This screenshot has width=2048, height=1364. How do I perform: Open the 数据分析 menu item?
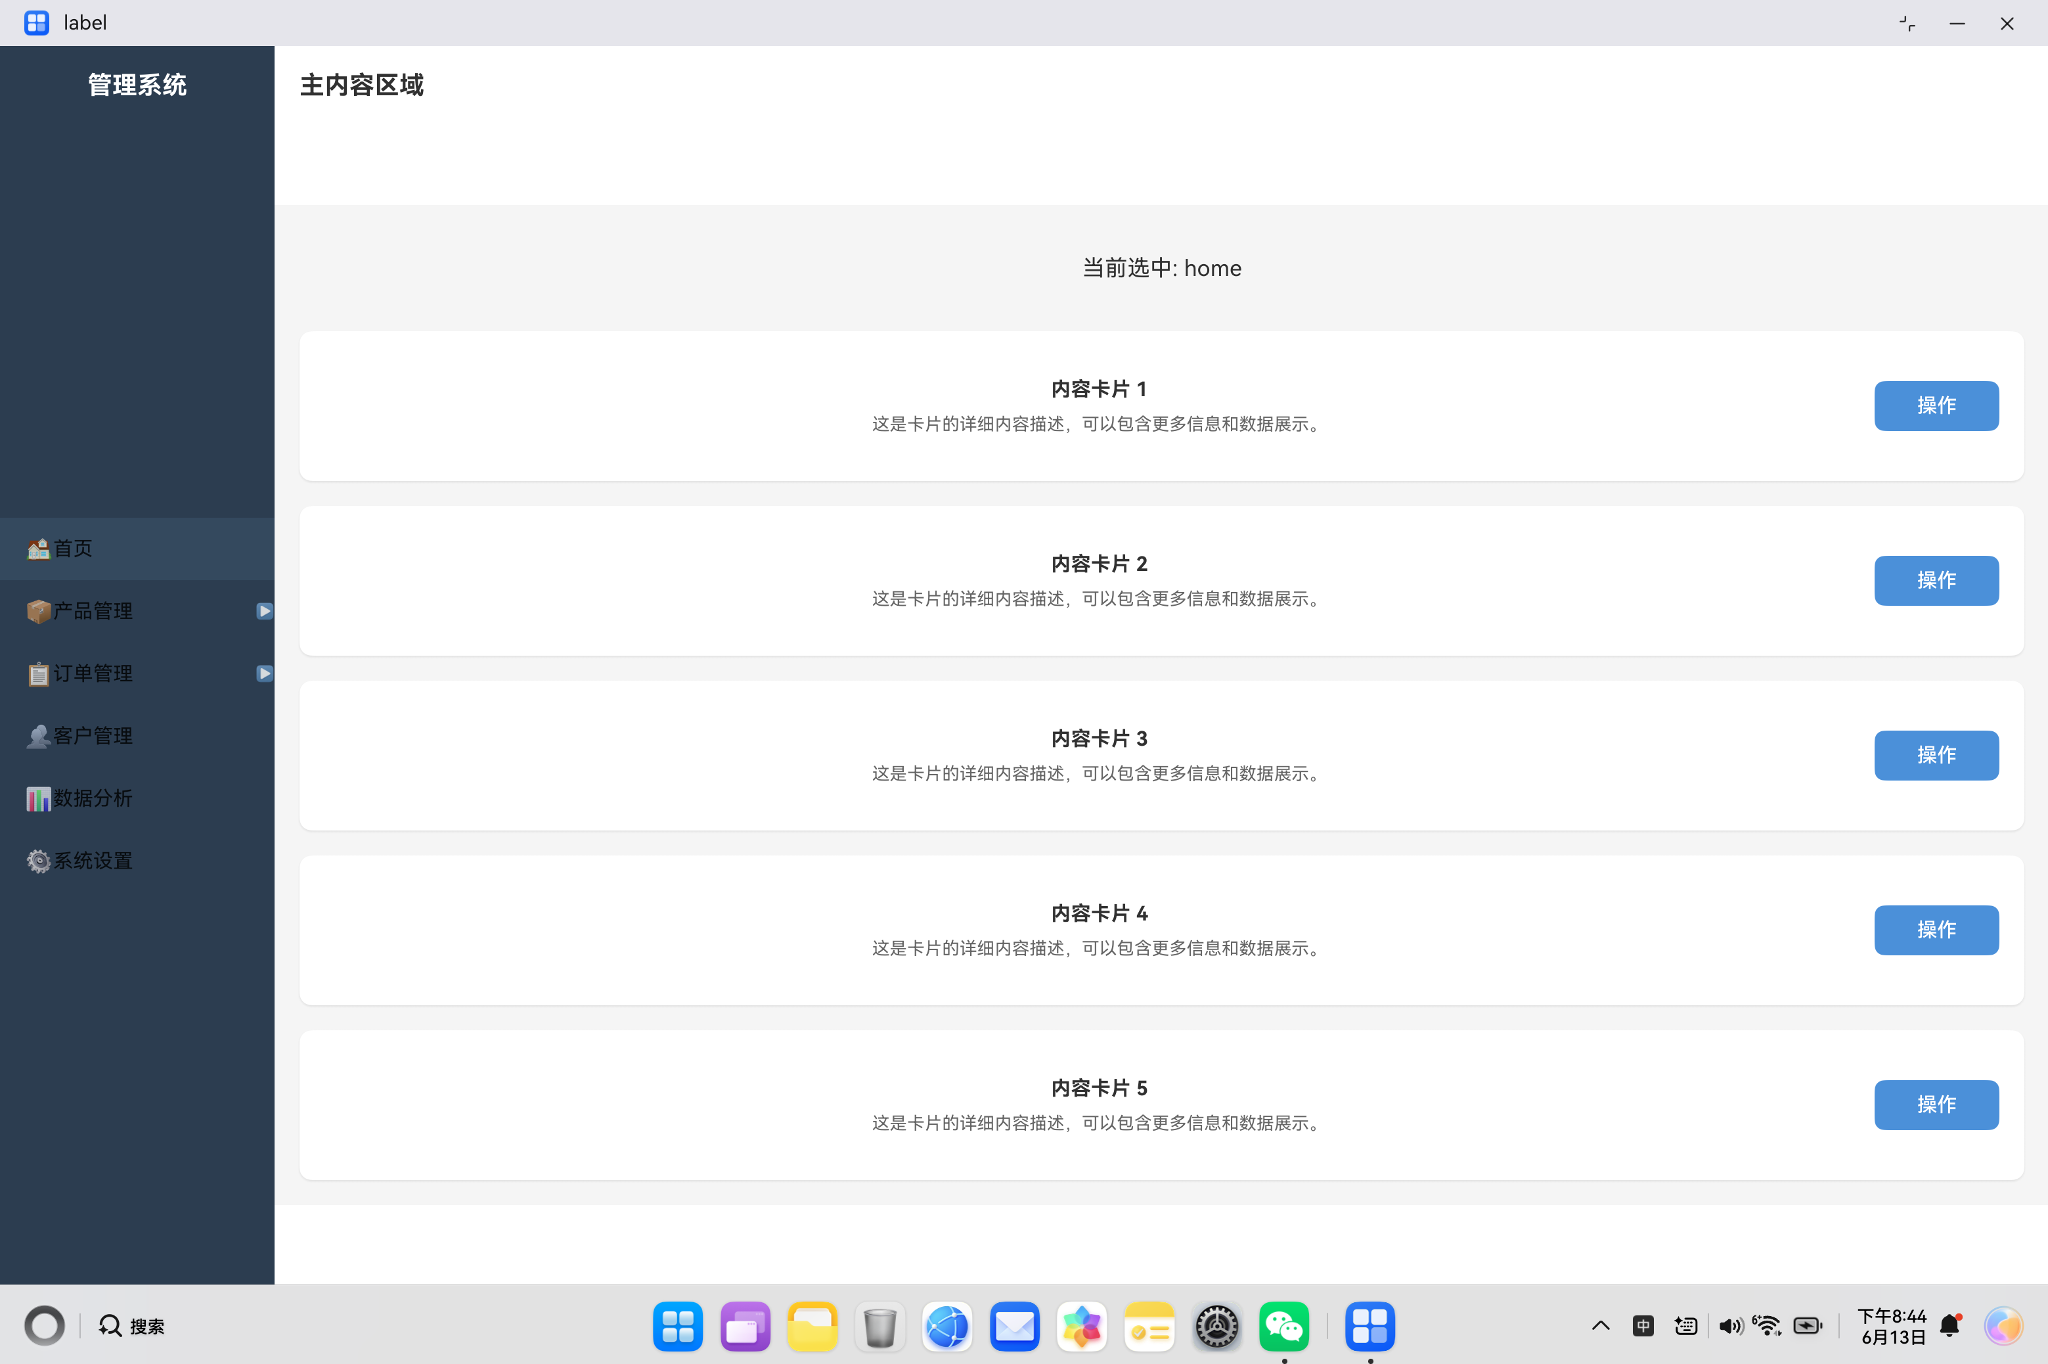point(137,798)
